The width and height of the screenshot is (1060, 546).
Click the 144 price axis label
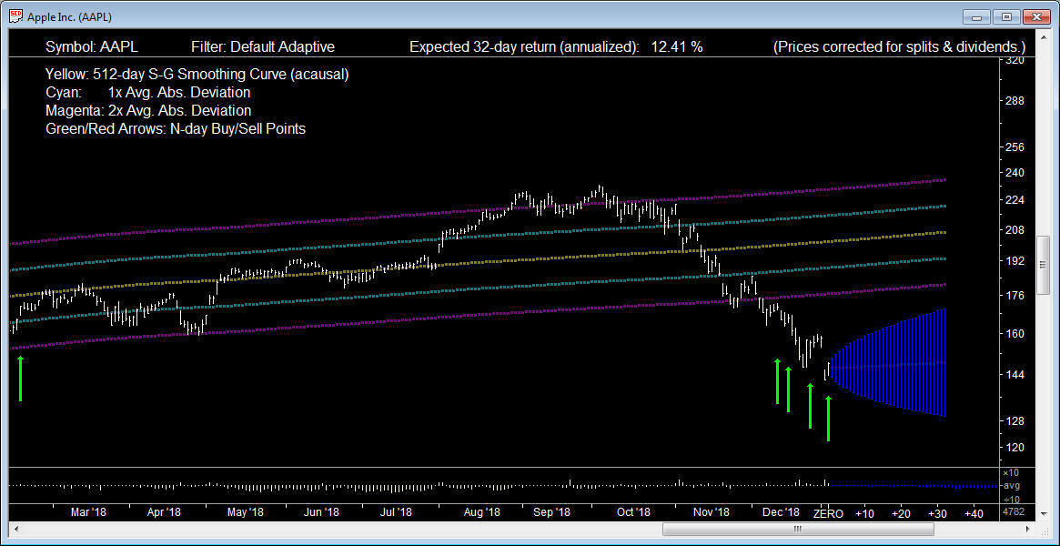(1016, 374)
